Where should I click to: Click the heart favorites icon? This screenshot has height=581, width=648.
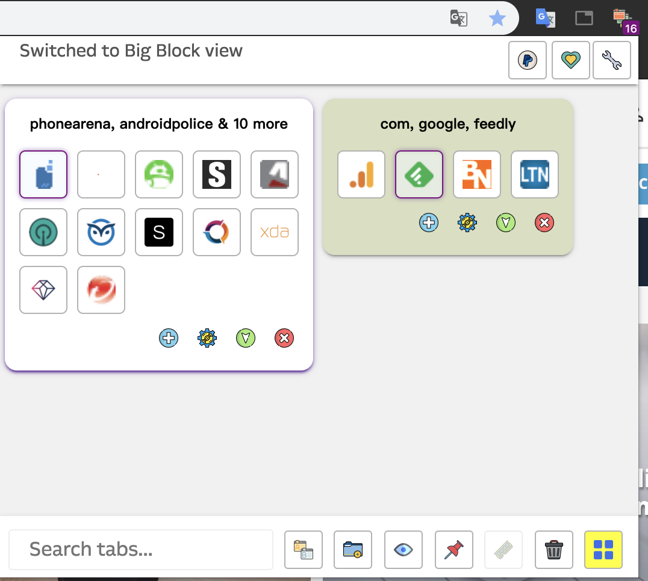click(x=570, y=60)
